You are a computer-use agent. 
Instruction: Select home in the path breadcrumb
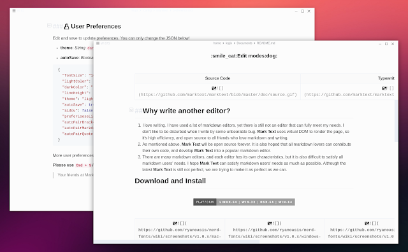tap(217, 43)
